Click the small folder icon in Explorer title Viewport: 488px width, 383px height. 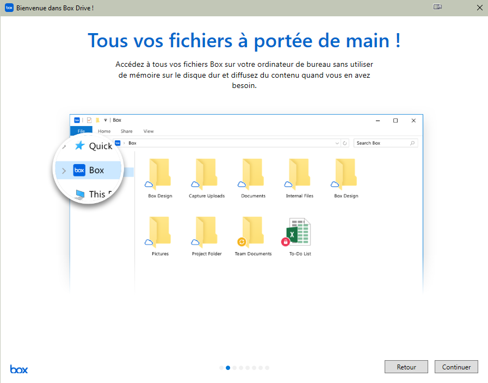pyautogui.click(x=98, y=120)
